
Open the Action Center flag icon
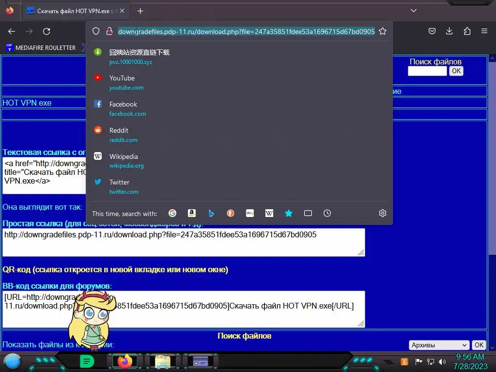tap(418, 361)
